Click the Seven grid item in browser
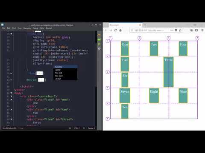205x153 pixels. (x=125, y=96)
